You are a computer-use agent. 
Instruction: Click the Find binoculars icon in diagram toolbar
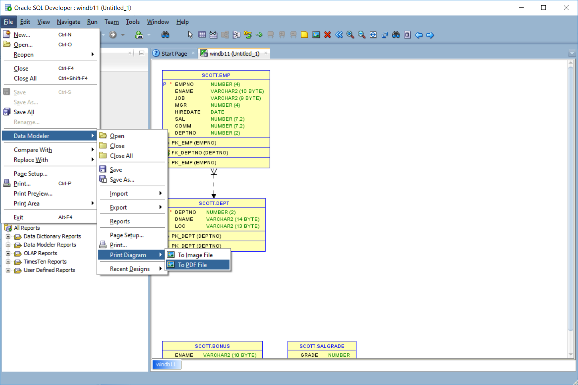396,35
